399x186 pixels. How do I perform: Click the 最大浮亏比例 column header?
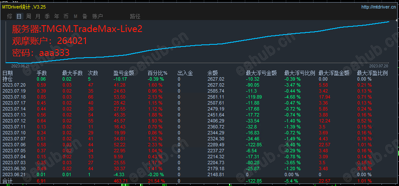(x=300, y=73)
